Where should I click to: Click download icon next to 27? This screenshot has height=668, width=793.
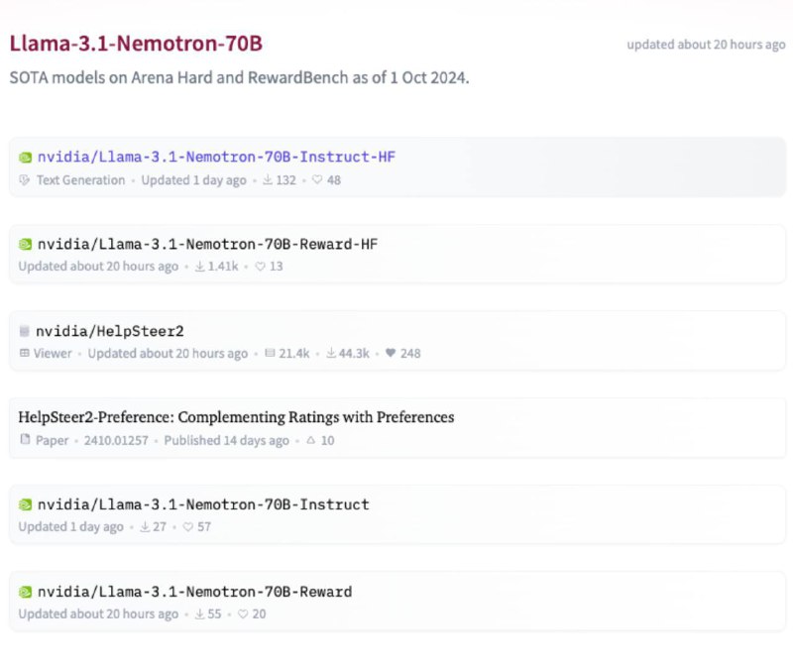[x=145, y=527]
